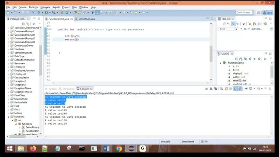Click the Collapse All icon in Package Explorer
Screen dimensions: 279x157
point(23,24)
